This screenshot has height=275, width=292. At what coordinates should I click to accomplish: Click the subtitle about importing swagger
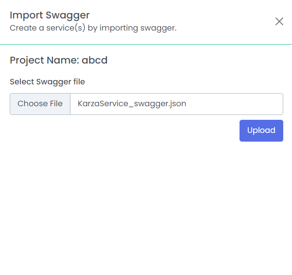click(93, 28)
